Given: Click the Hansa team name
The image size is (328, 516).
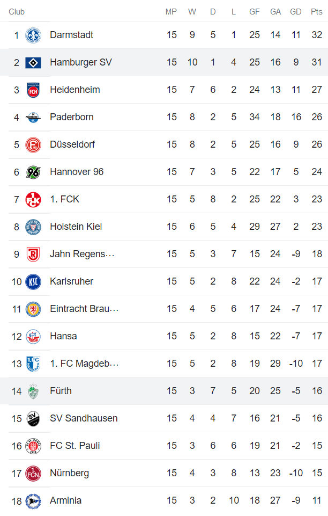Looking at the screenshot, I should coord(63,336).
